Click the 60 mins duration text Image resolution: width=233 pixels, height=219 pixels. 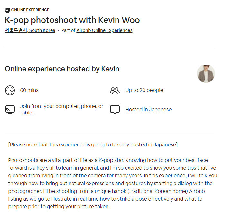click(29, 90)
